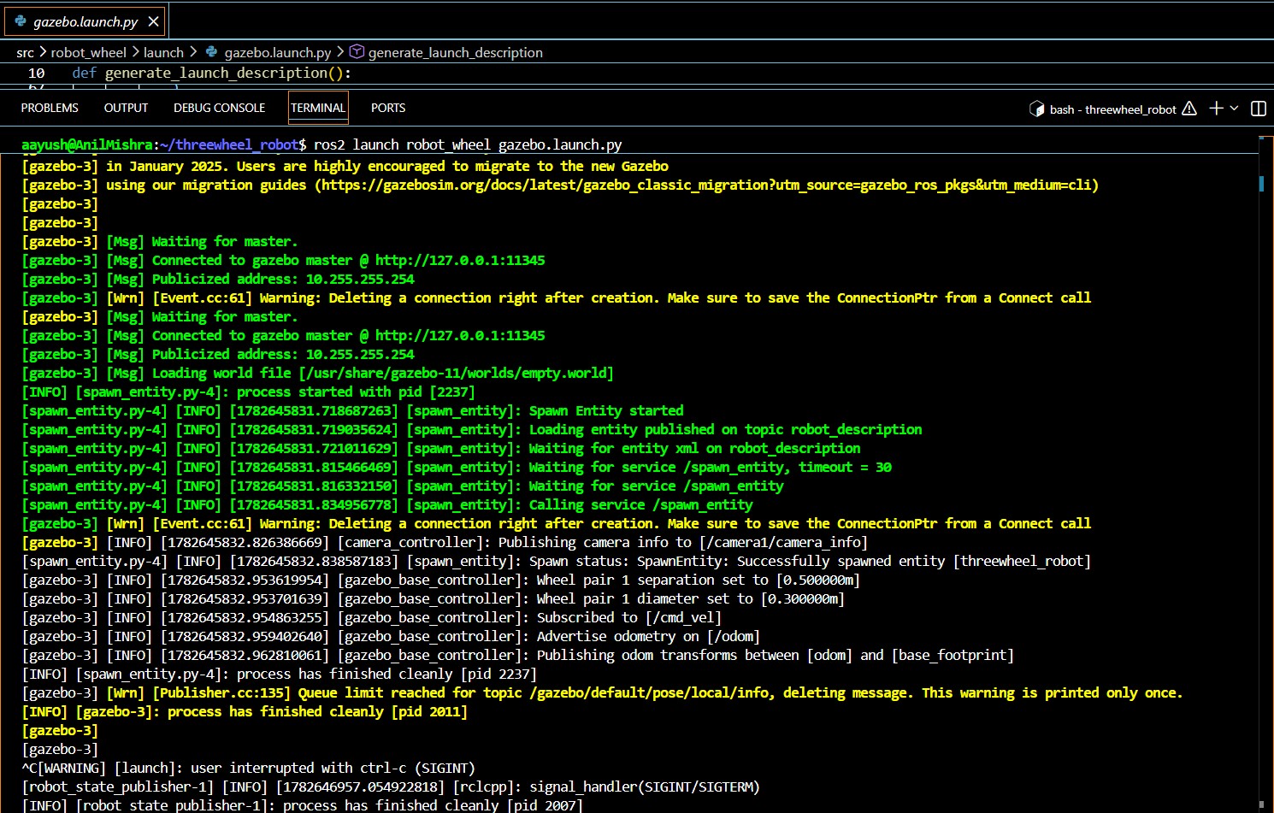
Task: Click 'process started with pid [2237]' line
Action: (356, 392)
